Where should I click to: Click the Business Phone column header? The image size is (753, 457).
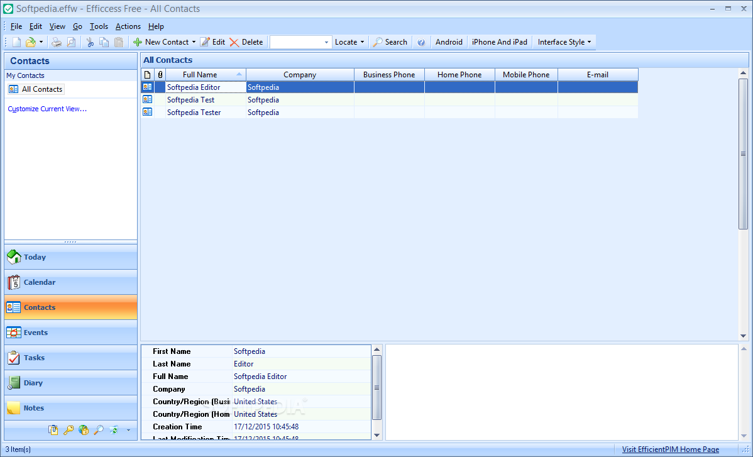click(390, 74)
